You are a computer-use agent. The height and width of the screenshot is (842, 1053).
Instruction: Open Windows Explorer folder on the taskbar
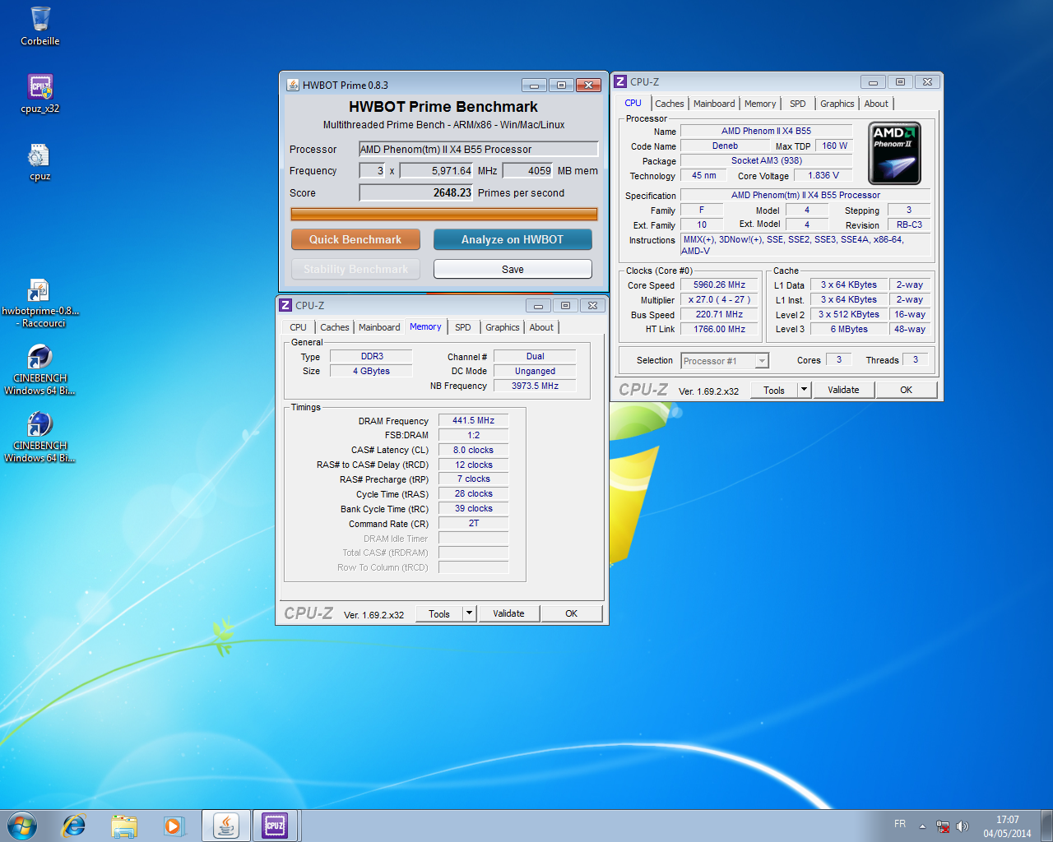pyautogui.click(x=124, y=825)
